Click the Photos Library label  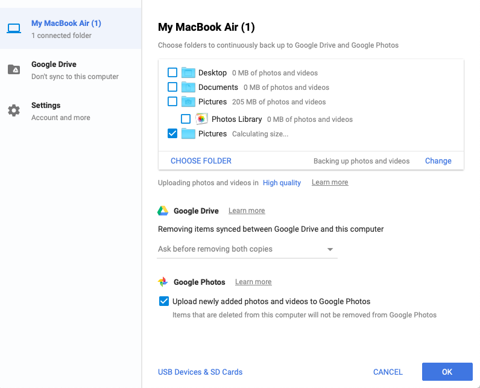pos(236,119)
